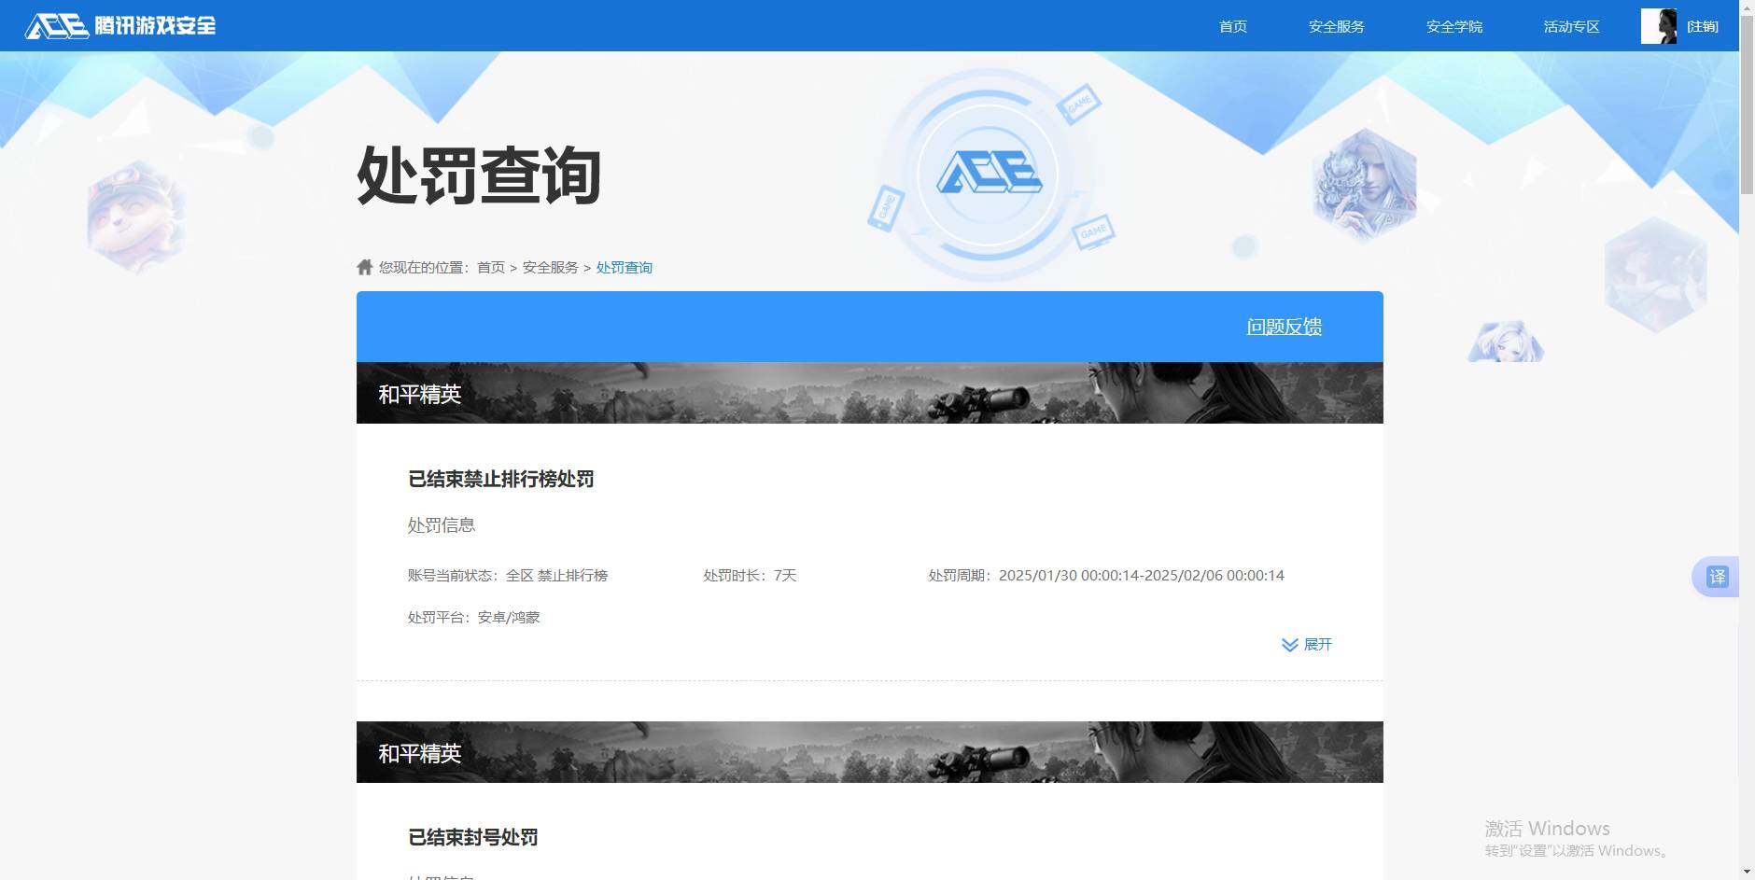The image size is (1755, 880).
Task: Click the 已结束封号处罚 title
Action: (472, 837)
